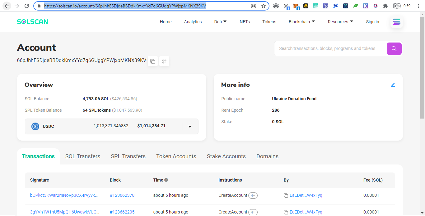Copy the EaEDet...W4xFyq address in the first row
Image resolution: width=425 pixels, height=216 pixels.
pos(286,196)
